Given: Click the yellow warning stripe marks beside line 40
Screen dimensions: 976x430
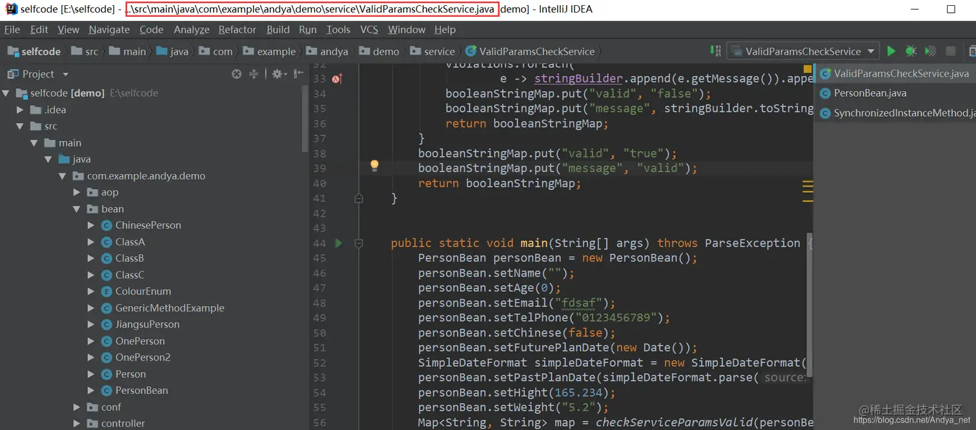Looking at the screenshot, I should [808, 191].
